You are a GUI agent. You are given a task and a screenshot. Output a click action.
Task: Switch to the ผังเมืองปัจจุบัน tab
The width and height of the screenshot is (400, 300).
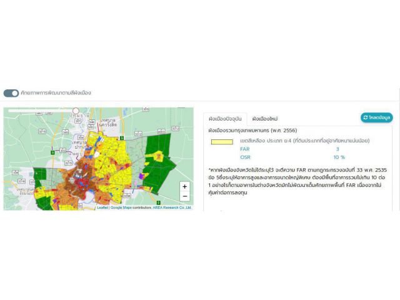click(x=224, y=118)
